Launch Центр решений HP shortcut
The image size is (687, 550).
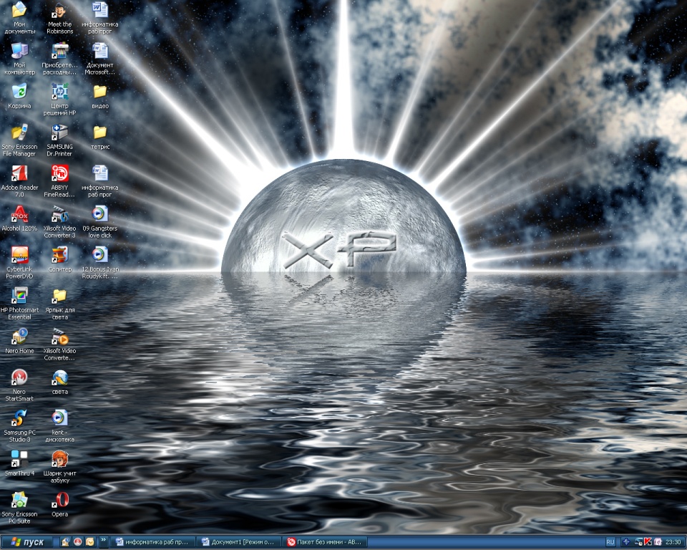click(60, 100)
